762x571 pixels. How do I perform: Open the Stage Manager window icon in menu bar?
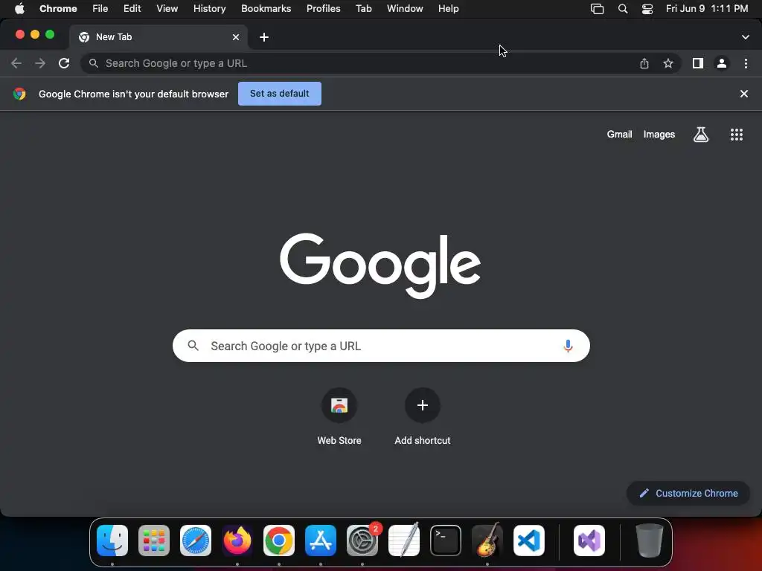(597, 9)
